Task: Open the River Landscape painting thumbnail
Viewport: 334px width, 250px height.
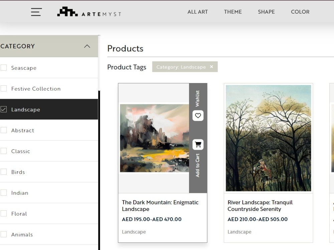Action: point(269,138)
